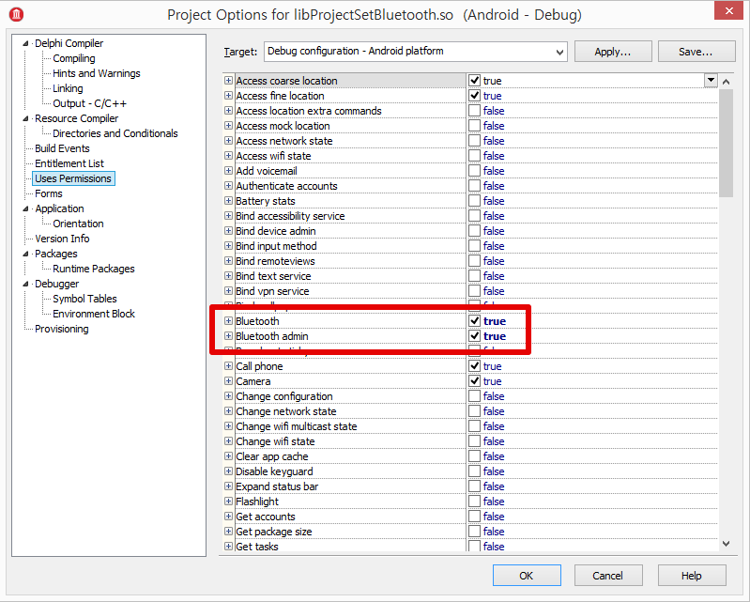
Task: Click the Cancel button
Action: [x=608, y=576]
